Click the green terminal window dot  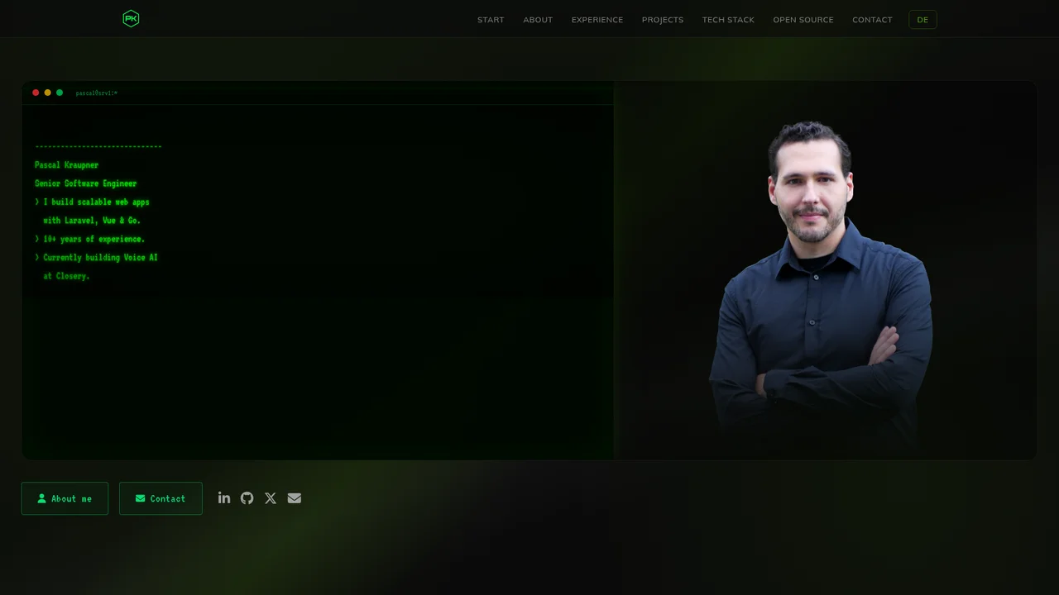tap(60, 93)
